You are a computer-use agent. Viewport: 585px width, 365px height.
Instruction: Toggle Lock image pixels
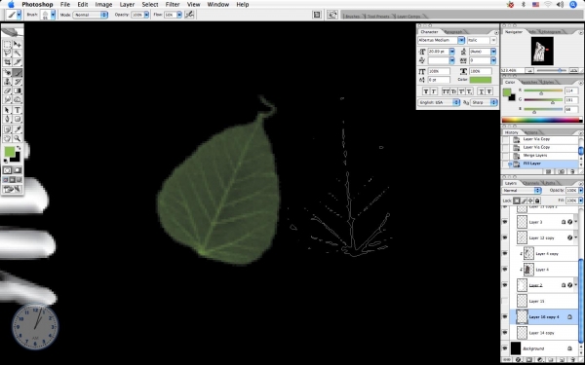click(524, 201)
